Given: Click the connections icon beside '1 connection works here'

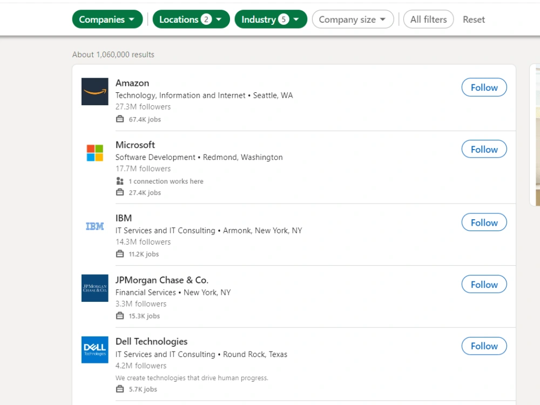Looking at the screenshot, I should (x=119, y=181).
